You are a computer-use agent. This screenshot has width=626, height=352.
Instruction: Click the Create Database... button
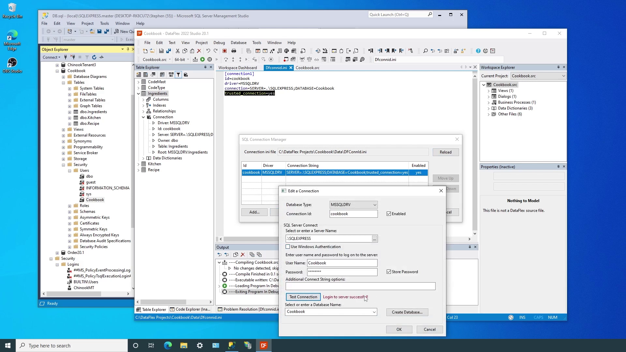click(x=407, y=312)
